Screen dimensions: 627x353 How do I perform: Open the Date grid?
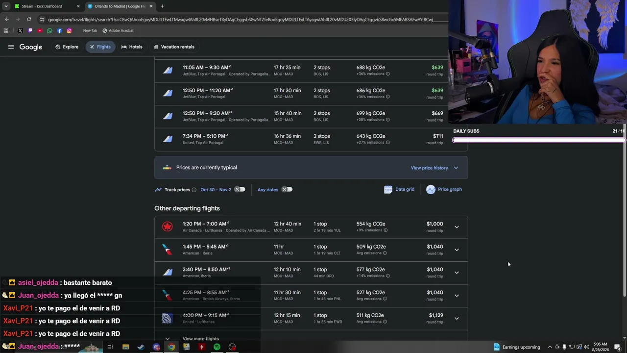click(399, 189)
